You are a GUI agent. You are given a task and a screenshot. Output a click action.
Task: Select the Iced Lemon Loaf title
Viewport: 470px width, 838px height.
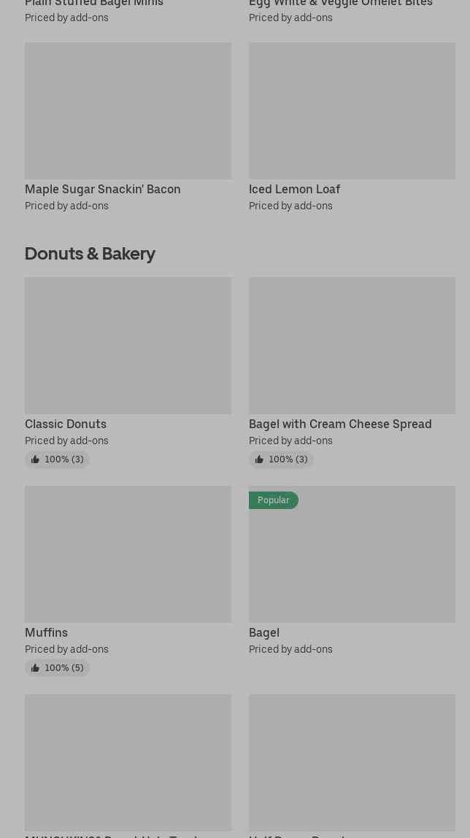[294, 189]
